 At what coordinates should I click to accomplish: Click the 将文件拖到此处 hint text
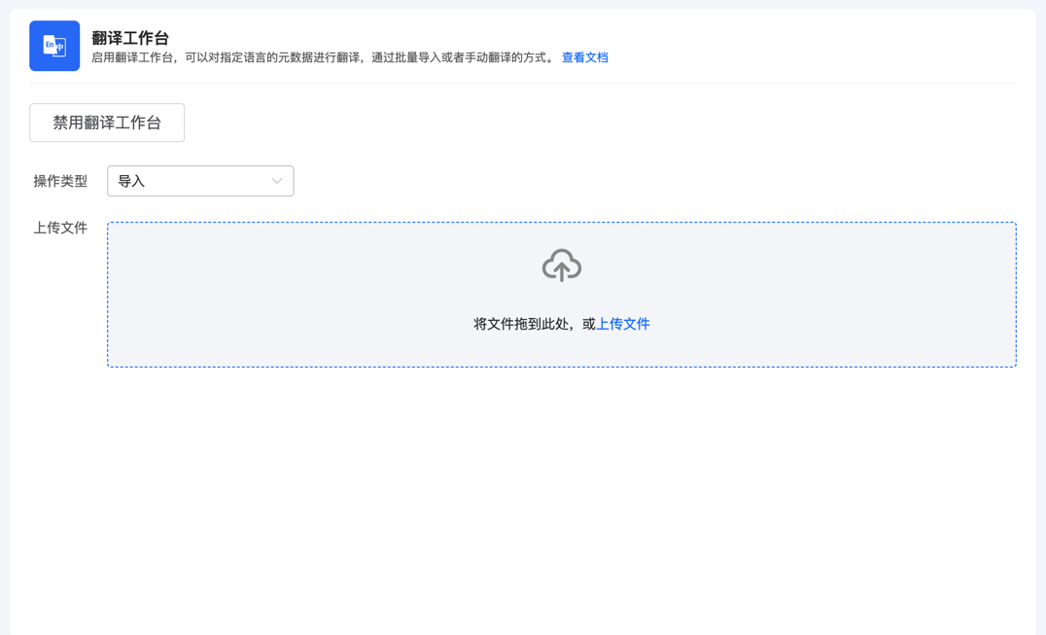527,324
